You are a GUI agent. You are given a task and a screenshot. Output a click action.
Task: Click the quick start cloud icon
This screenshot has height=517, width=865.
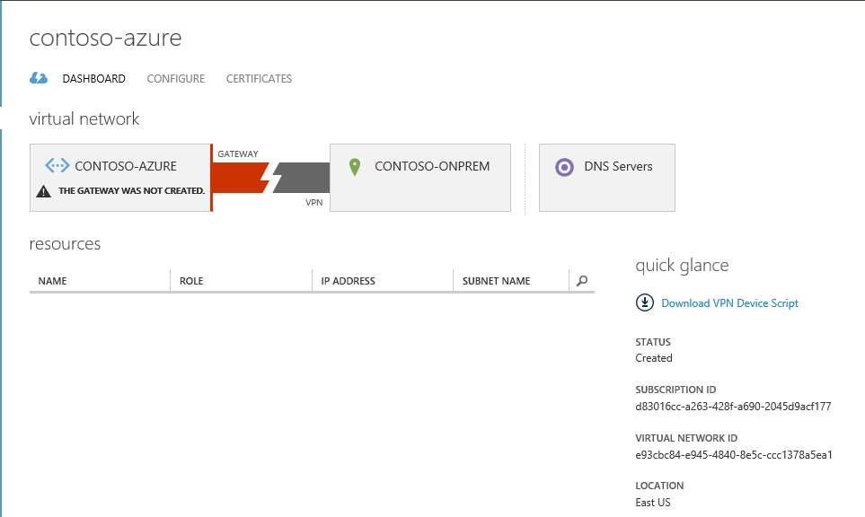coord(39,78)
